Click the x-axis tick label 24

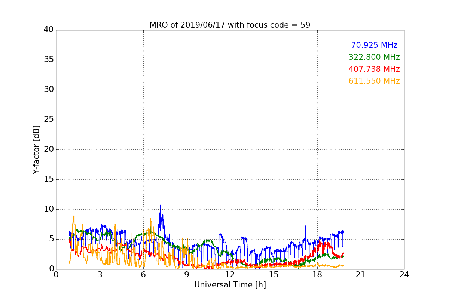[404, 275]
